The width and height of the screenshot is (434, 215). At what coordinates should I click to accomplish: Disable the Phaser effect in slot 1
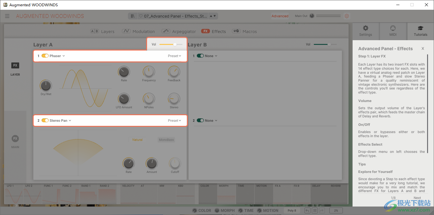click(45, 56)
